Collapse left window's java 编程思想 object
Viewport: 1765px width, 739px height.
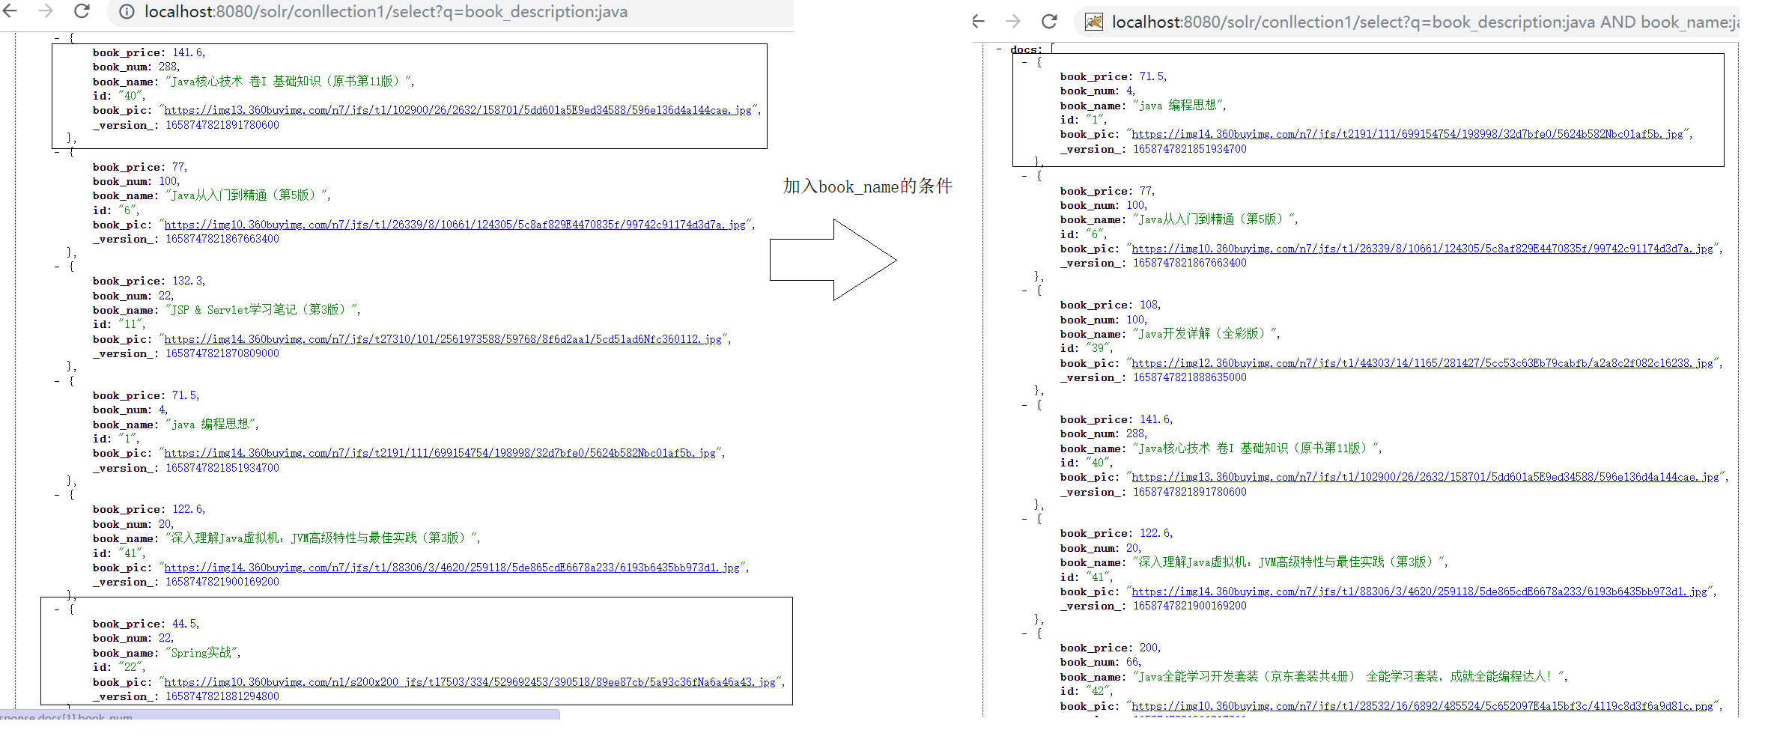[58, 381]
